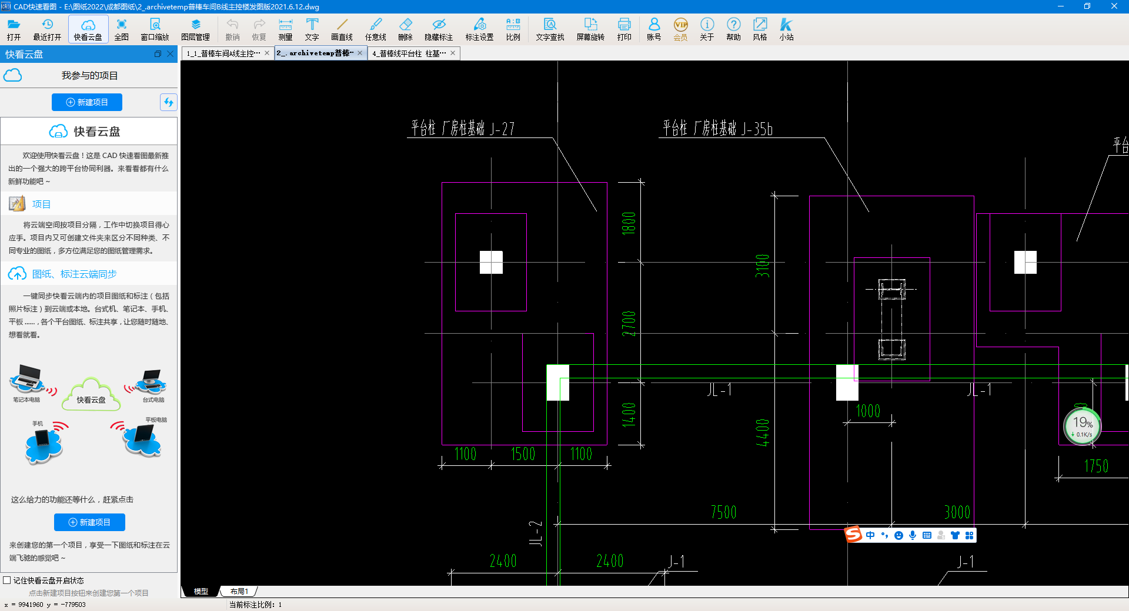Close the 4_普棒线平台柱 tab
This screenshot has width=1129, height=611.
point(453,53)
